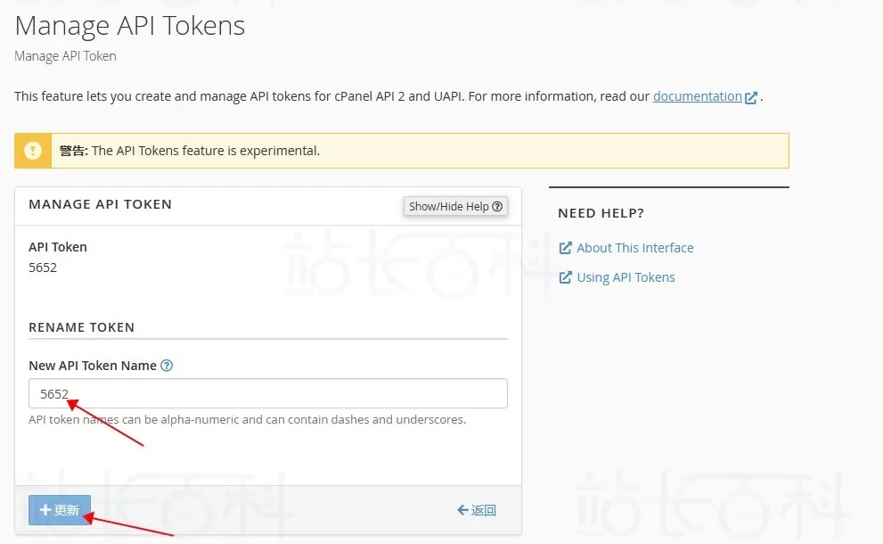The height and width of the screenshot is (544, 883).
Task: Click the API Token value 5652 text
Action: coord(43,267)
